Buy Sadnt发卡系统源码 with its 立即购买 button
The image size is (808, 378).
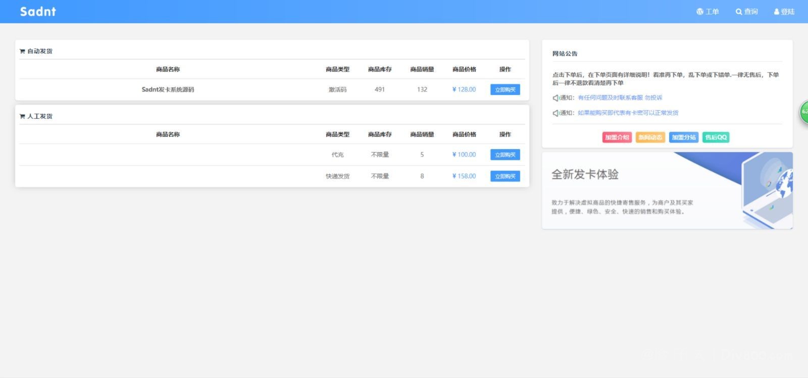click(x=505, y=89)
